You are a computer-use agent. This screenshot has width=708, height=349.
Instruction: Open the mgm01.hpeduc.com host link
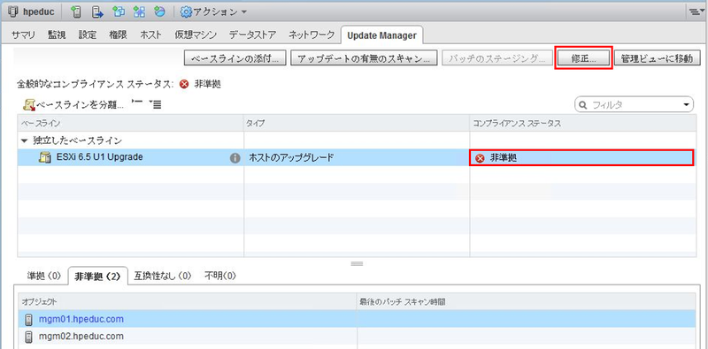tap(81, 319)
